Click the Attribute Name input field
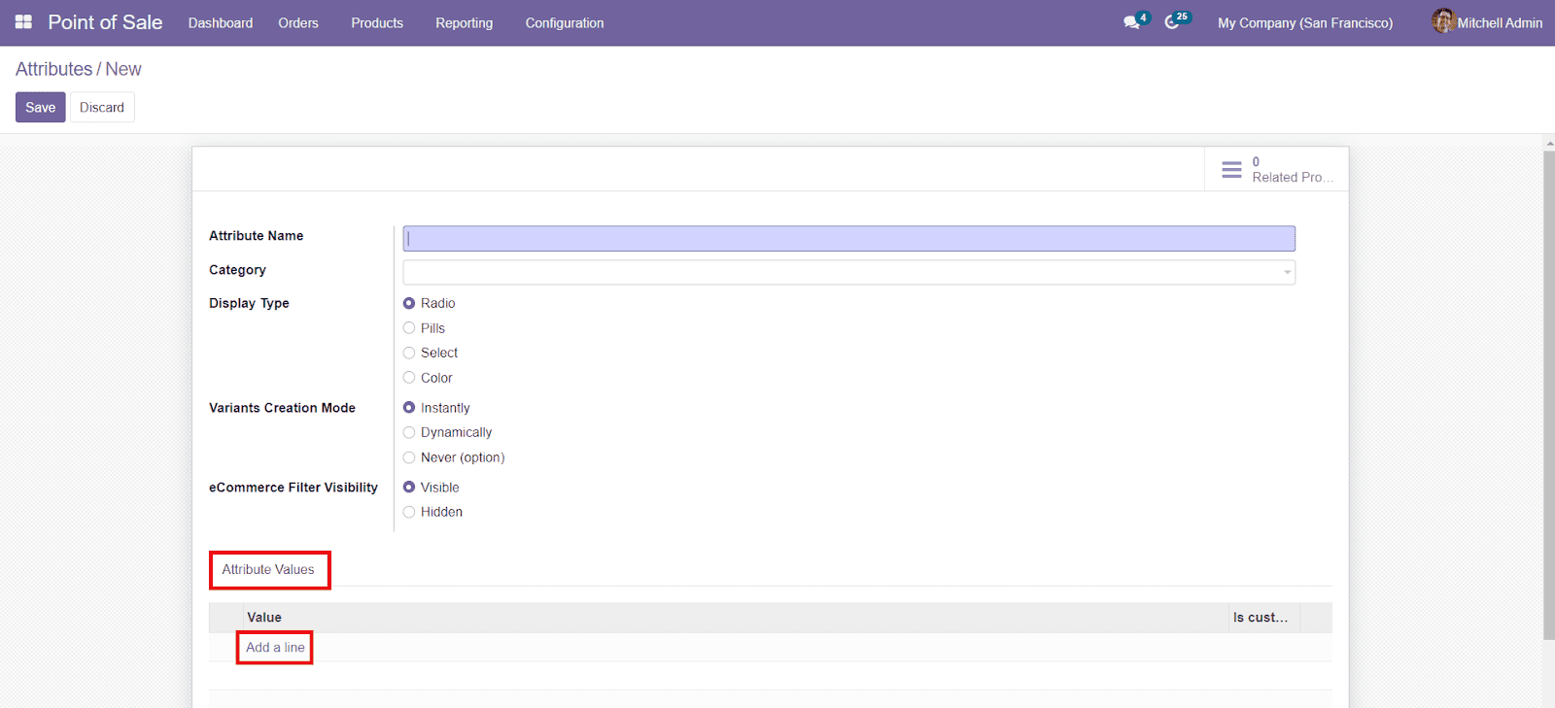Screen dimensions: 1555x708 click(x=849, y=239)
